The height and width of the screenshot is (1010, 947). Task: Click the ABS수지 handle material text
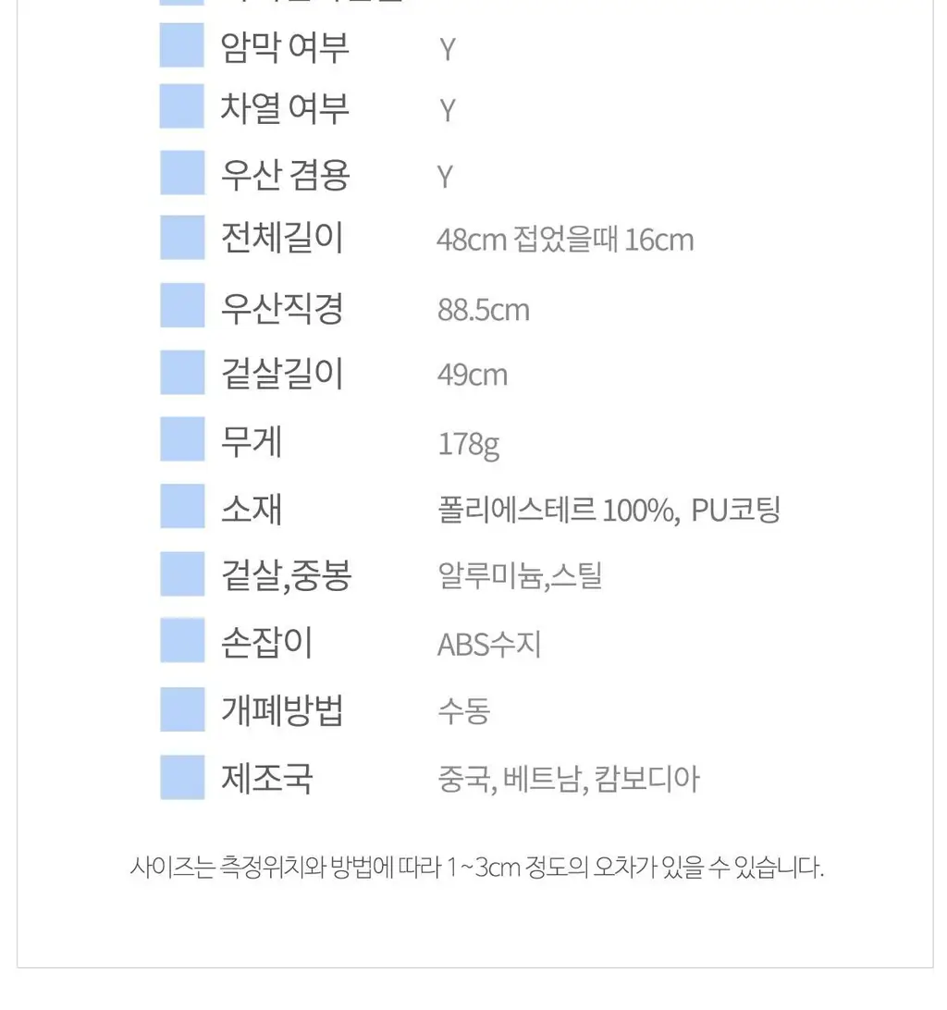[x=489, y=644]
